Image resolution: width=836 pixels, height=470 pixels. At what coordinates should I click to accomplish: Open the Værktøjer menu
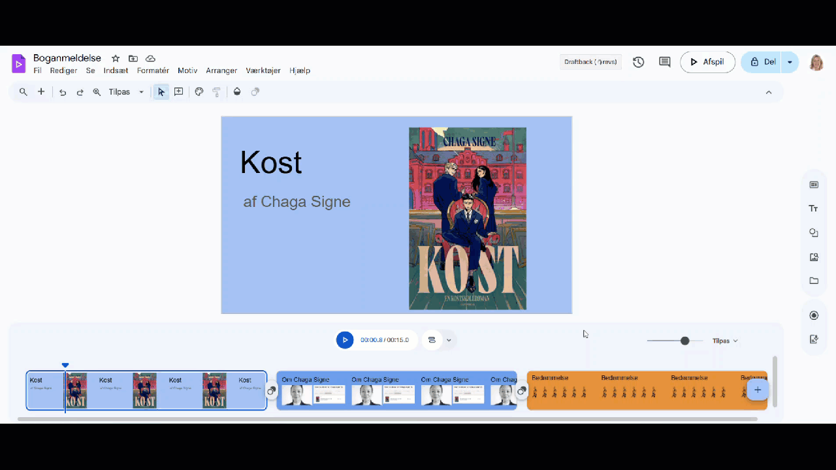point(263,70)
